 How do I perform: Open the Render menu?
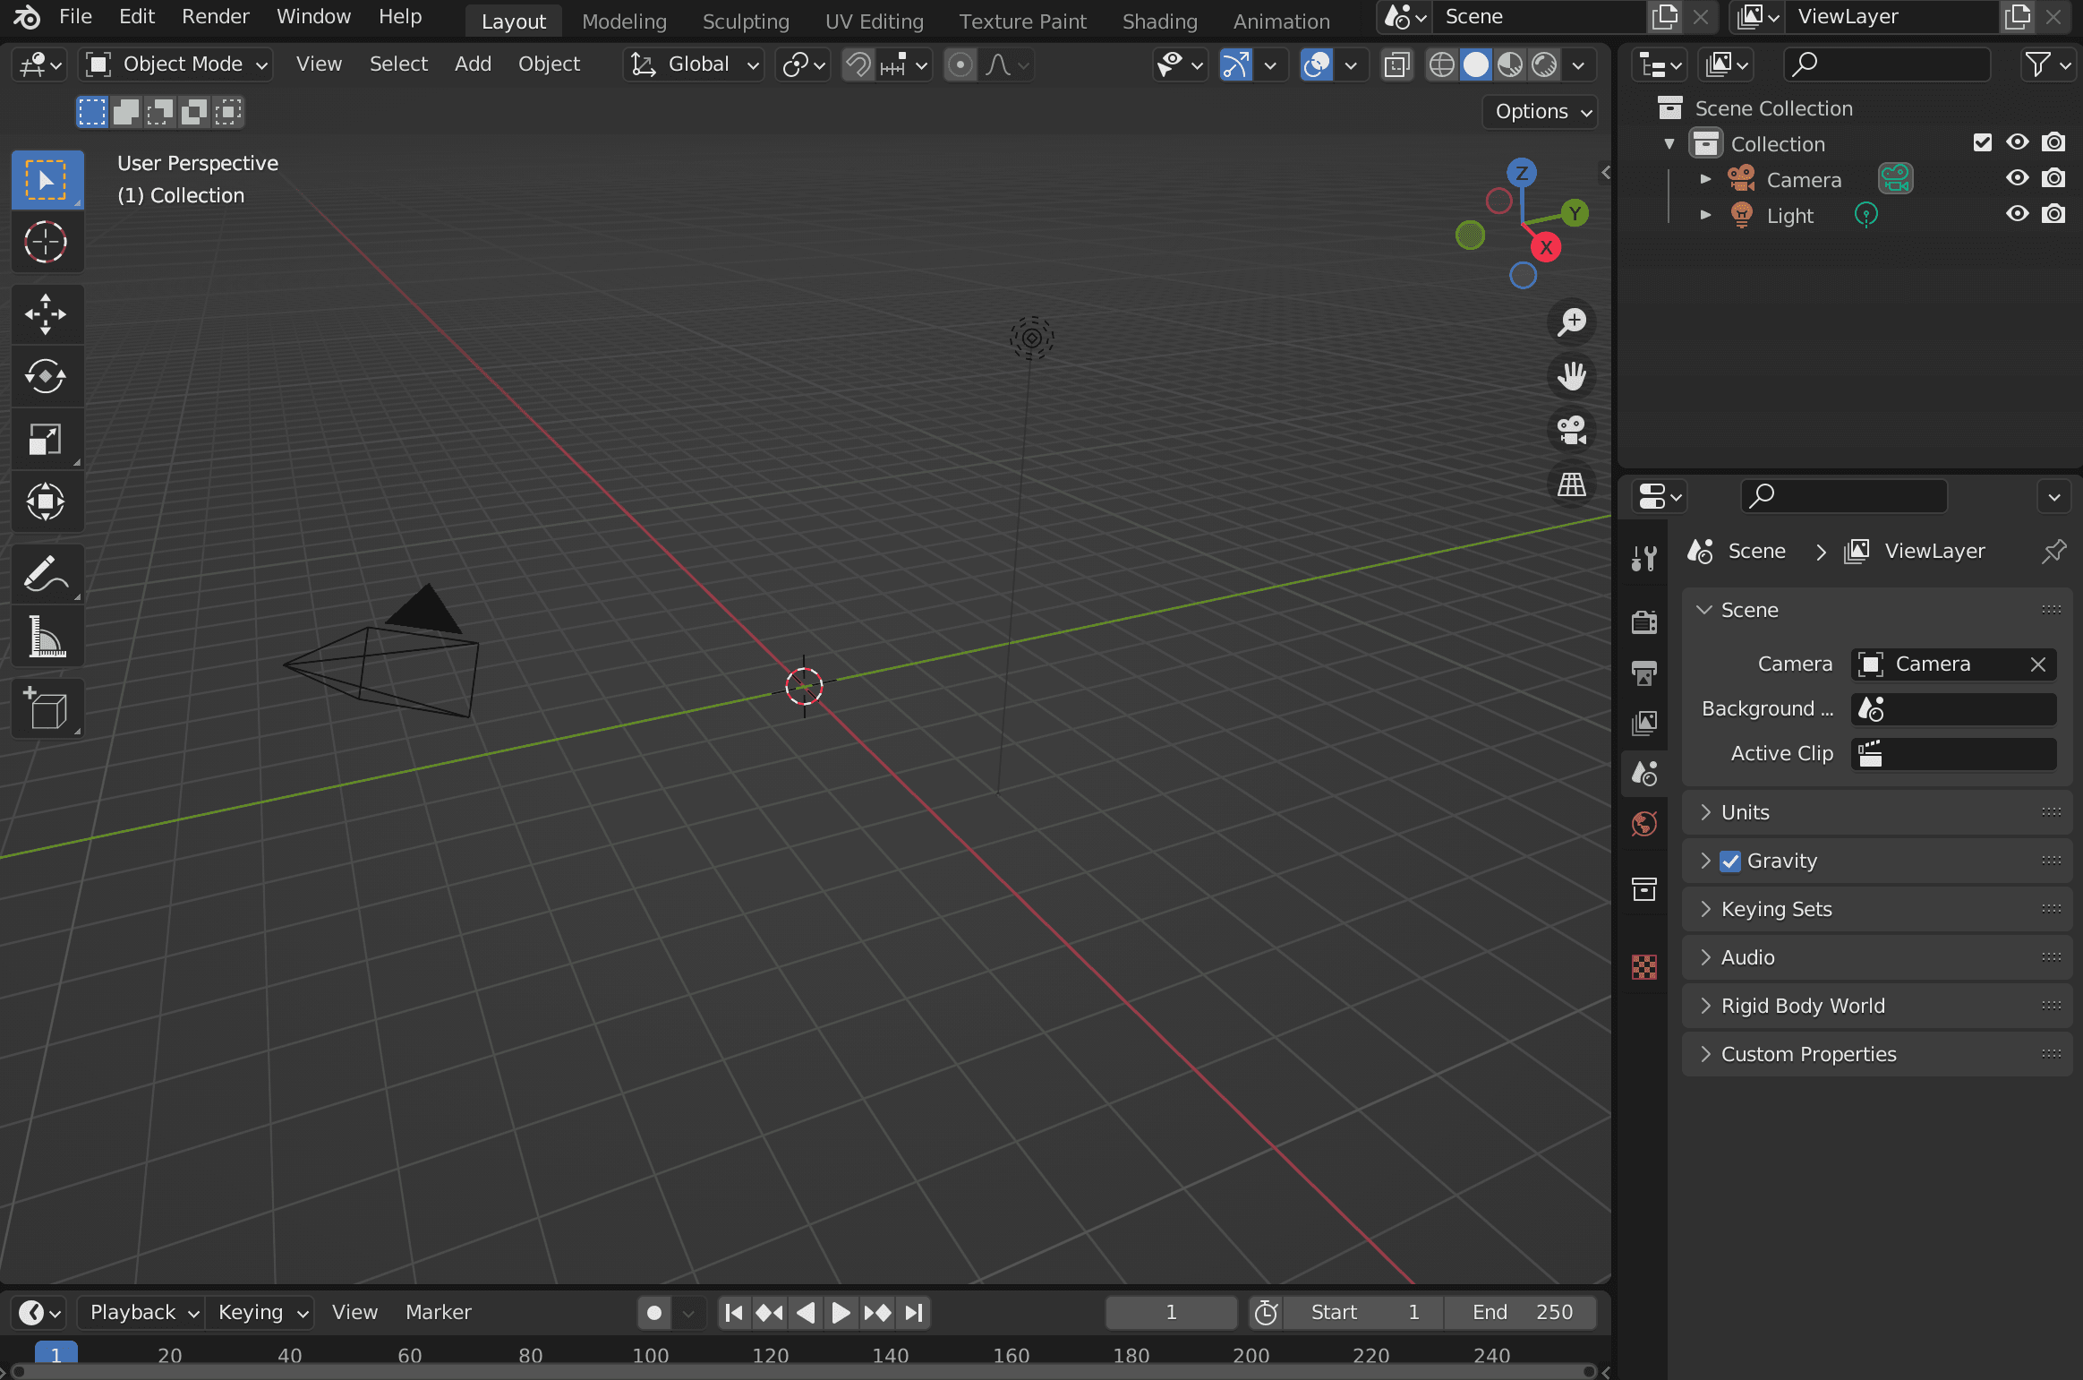coord(215,17)
